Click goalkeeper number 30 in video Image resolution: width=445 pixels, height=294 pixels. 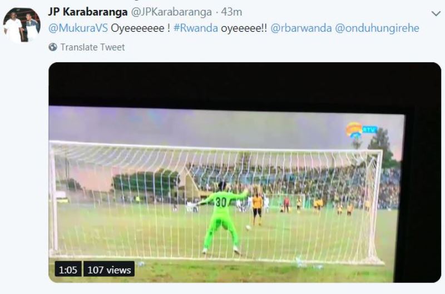(221, 202)
